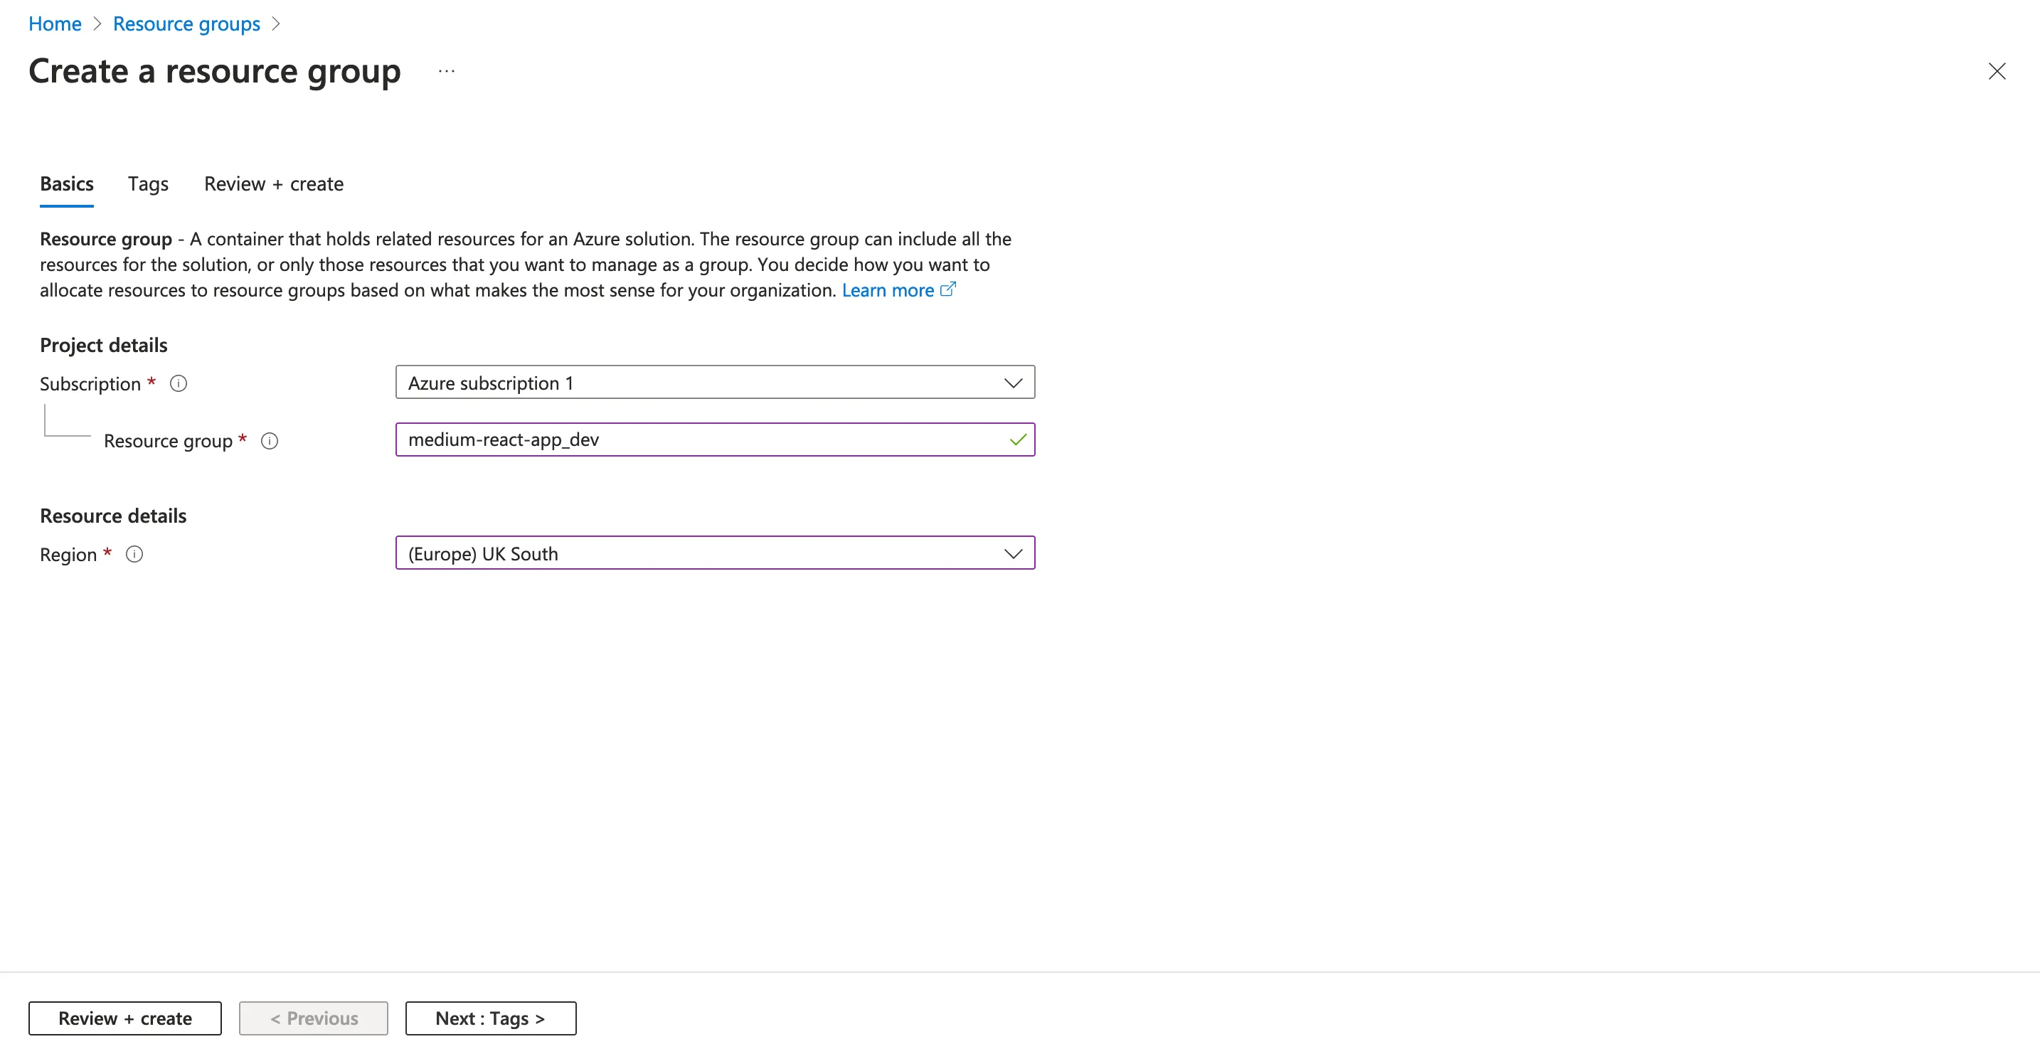Click the Resource group info icon
2040x1044 pixels.
[270, 441]
